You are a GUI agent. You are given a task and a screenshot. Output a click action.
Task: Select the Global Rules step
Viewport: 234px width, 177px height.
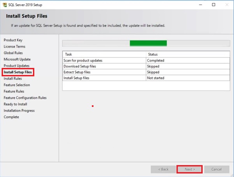point(13,53)
